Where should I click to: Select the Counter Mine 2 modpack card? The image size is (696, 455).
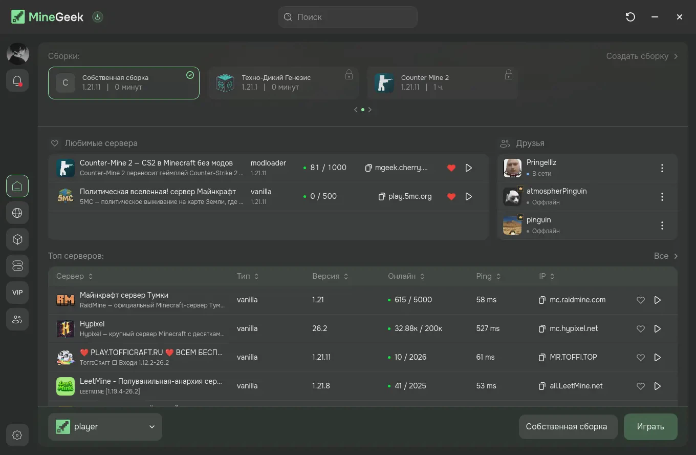(442, 82)
